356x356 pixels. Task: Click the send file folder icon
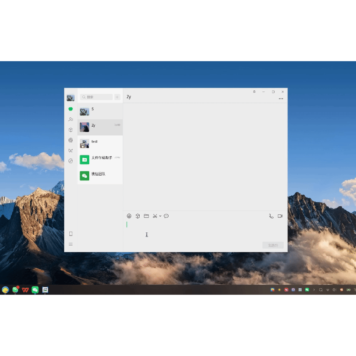(x=146, y=216)
